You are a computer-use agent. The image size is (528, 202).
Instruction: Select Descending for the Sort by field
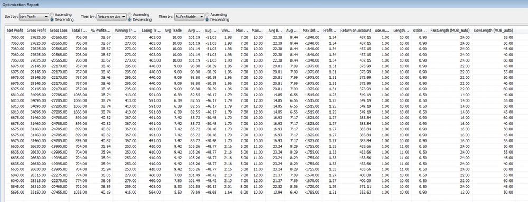click(52, 19)
